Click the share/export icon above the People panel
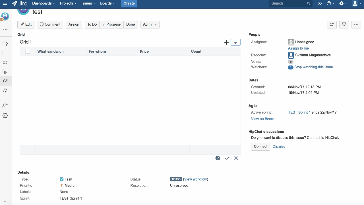 [332, 24]
